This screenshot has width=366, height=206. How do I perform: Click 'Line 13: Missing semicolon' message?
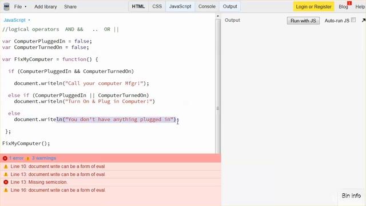click(x=39, y=182)
